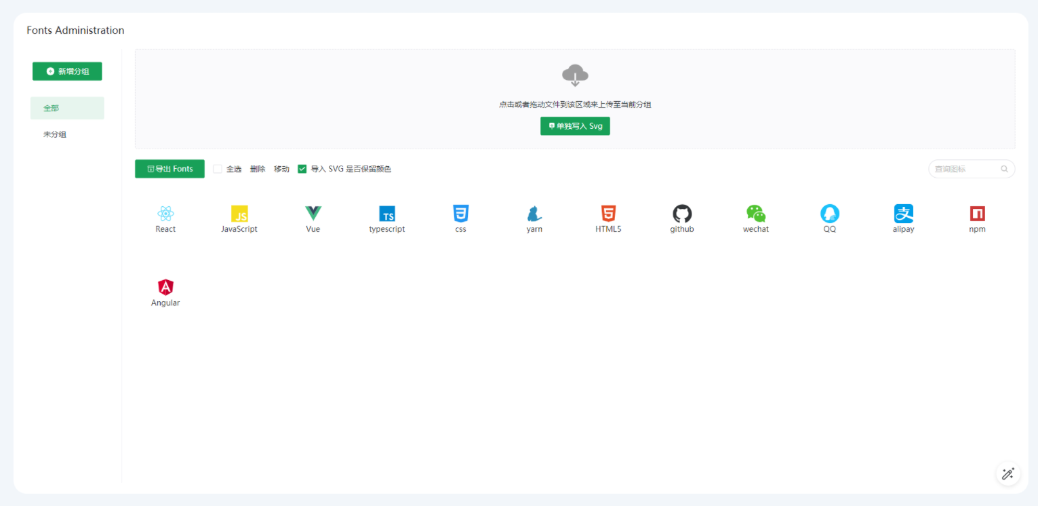Open the 全部 group

[x=67, y=108]
